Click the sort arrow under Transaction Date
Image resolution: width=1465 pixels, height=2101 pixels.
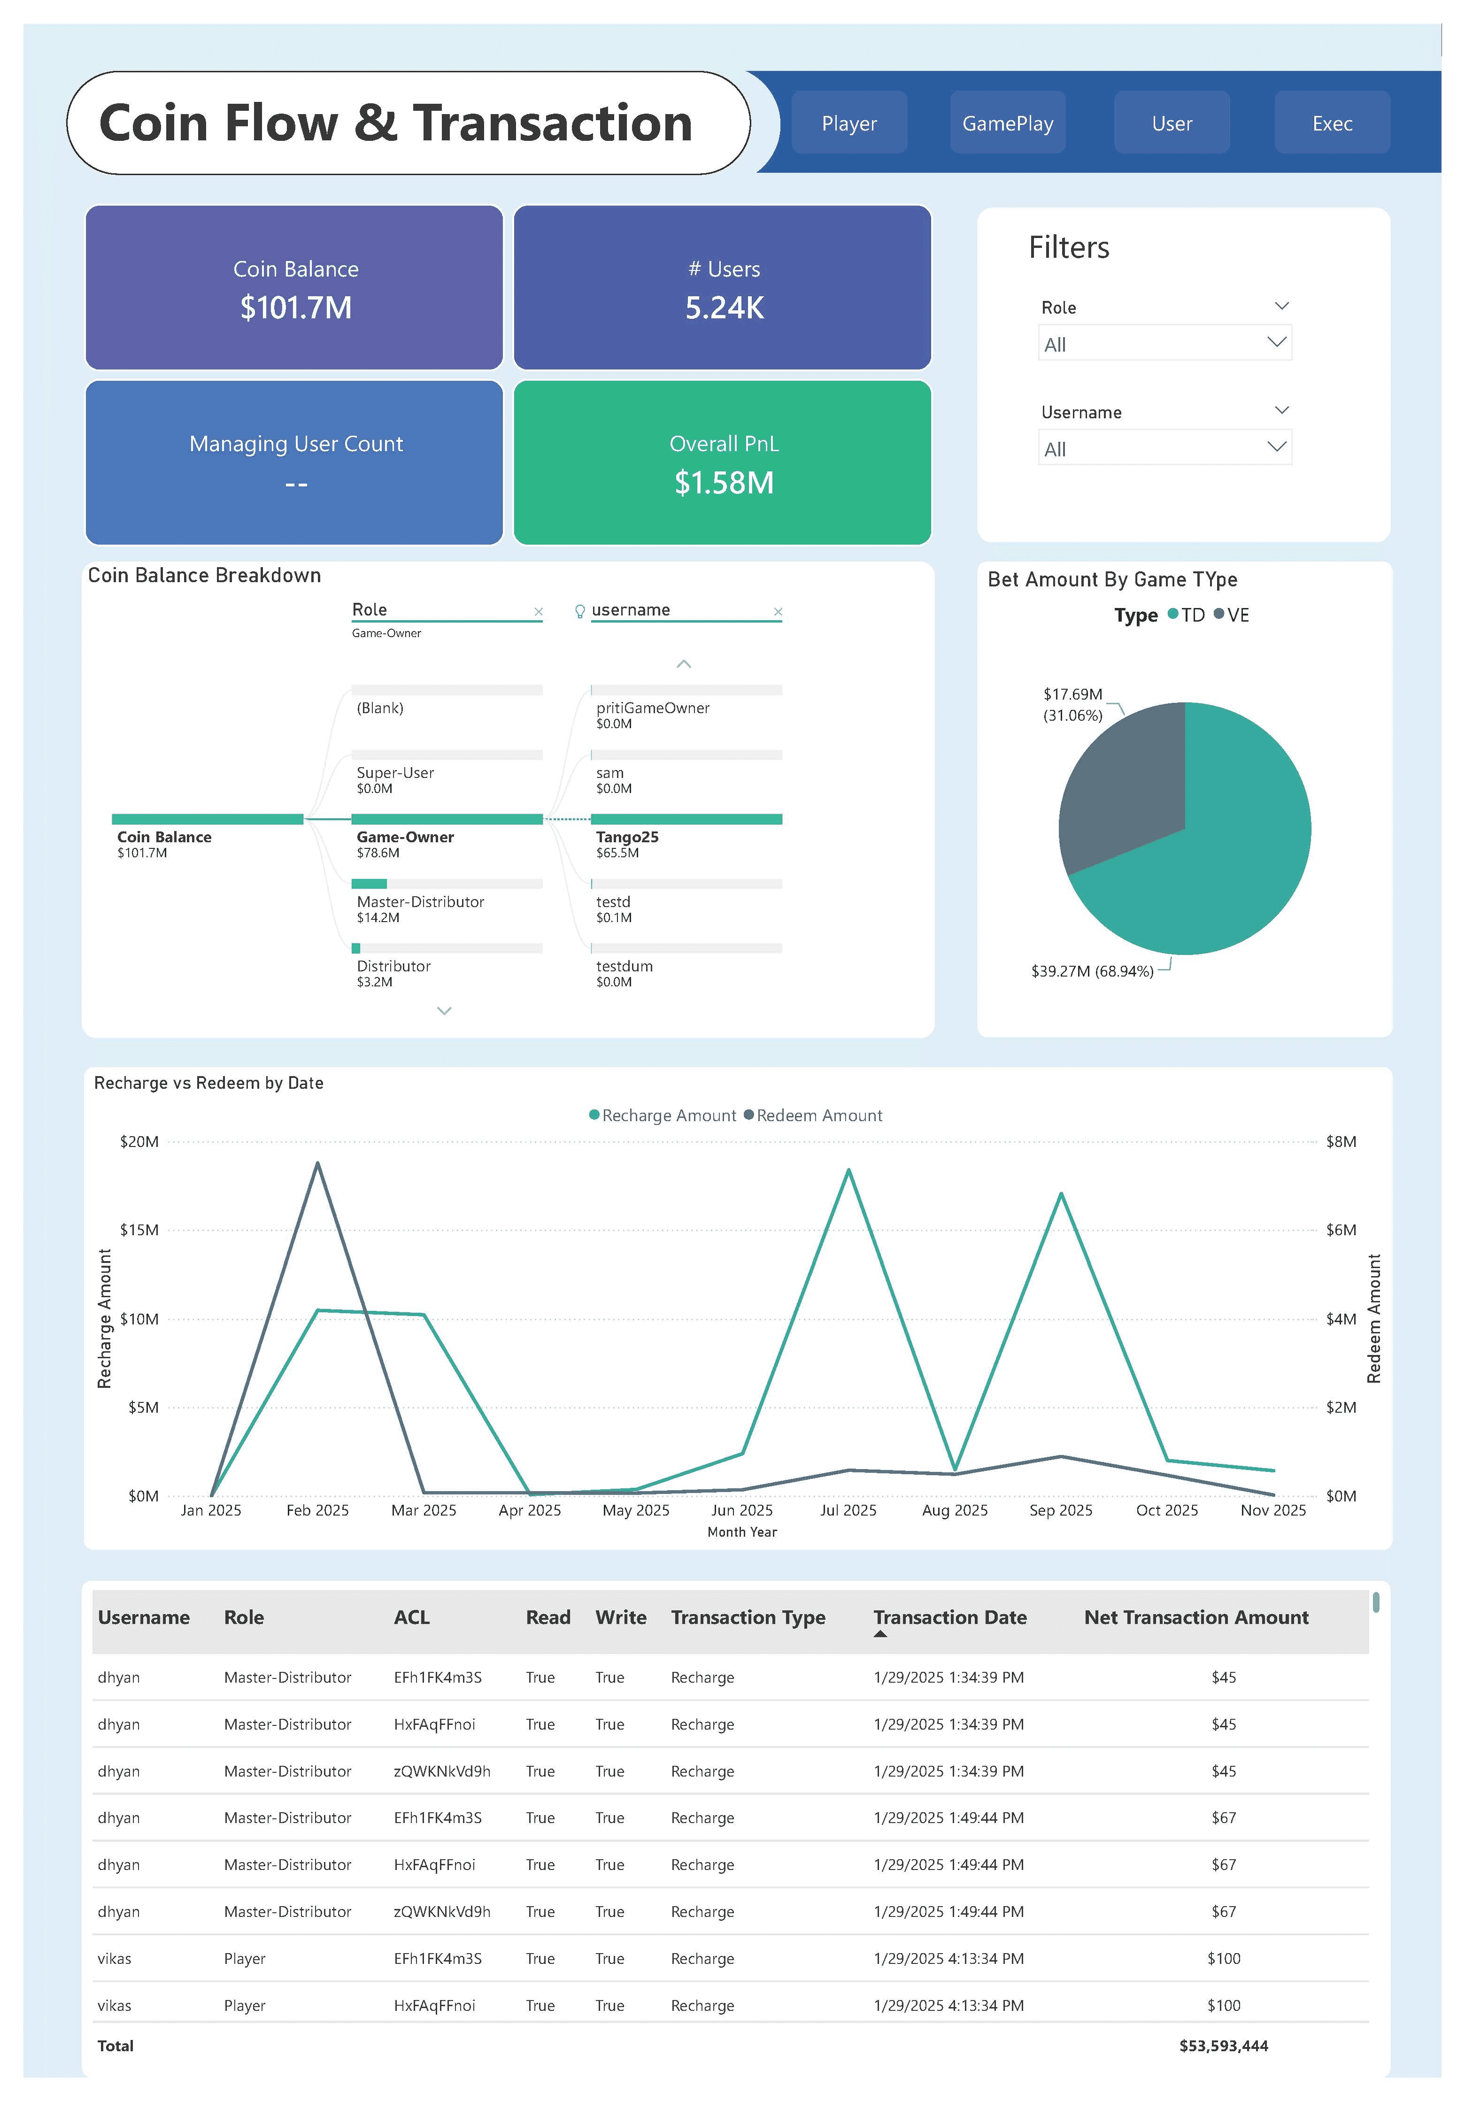(880, 1634)
